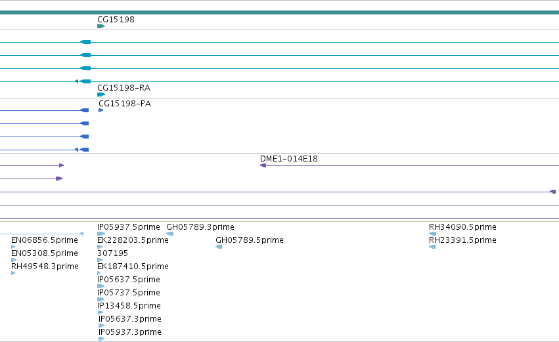Open the EK187410.5prime label

click(x=133, y=267)
